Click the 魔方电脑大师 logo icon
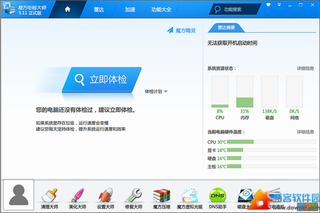 [10, 9]
